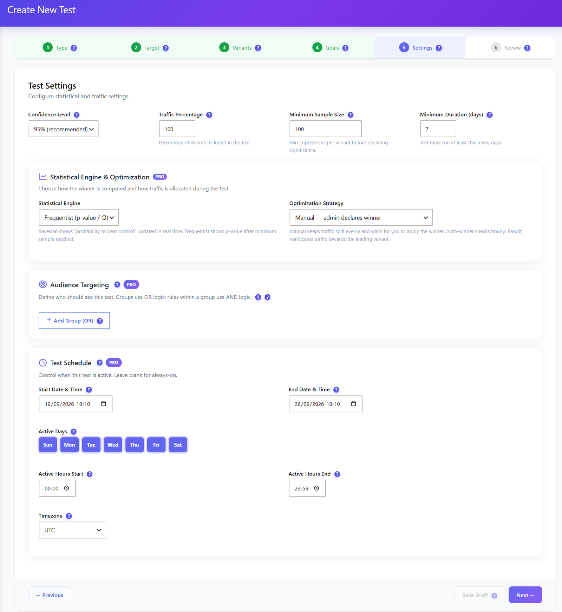Go to the Review step
This screenshot has height=612, width=562.
click(x=510, y=48)
